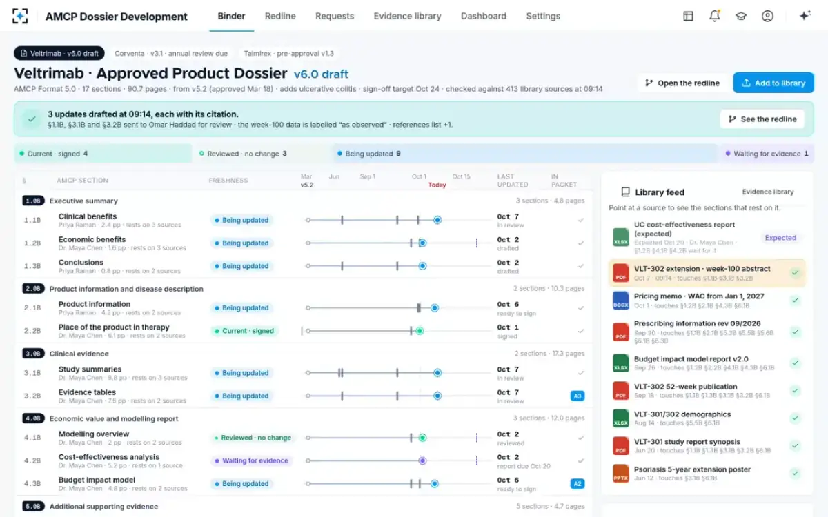Image resolution: width=828 pixels, height=517 pixels.
Task: Toggle the 'Being updated' status filter
Action: [x=526, y=154]
